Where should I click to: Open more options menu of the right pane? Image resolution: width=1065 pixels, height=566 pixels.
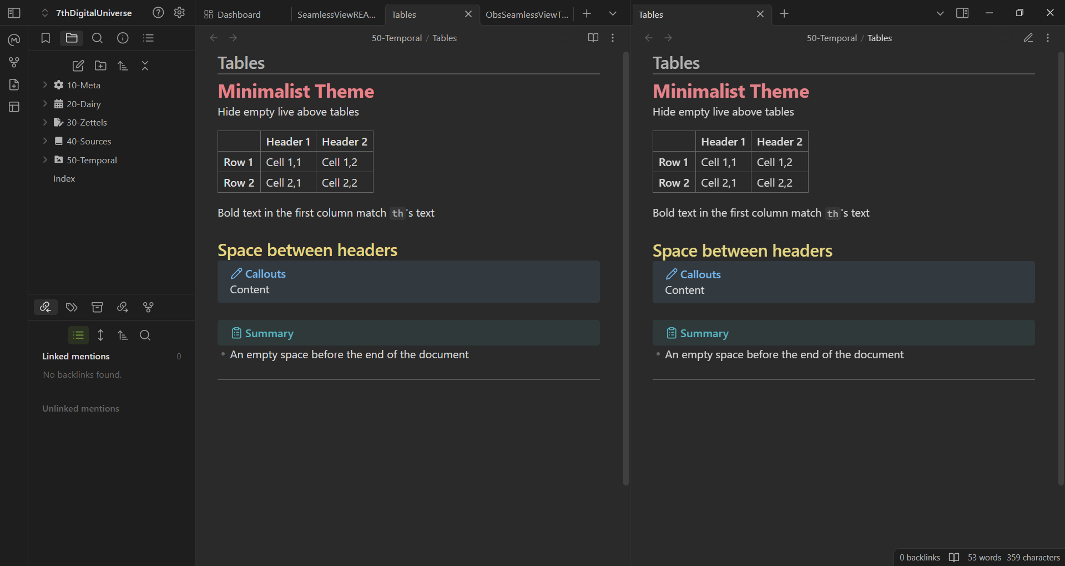1048,38
